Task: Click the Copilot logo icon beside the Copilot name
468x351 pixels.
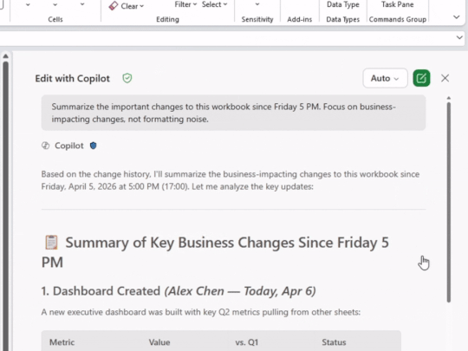Action: coord(45,146)
